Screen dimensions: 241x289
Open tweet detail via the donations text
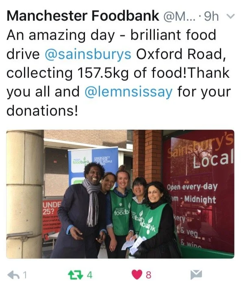click(x=42, y=110)
